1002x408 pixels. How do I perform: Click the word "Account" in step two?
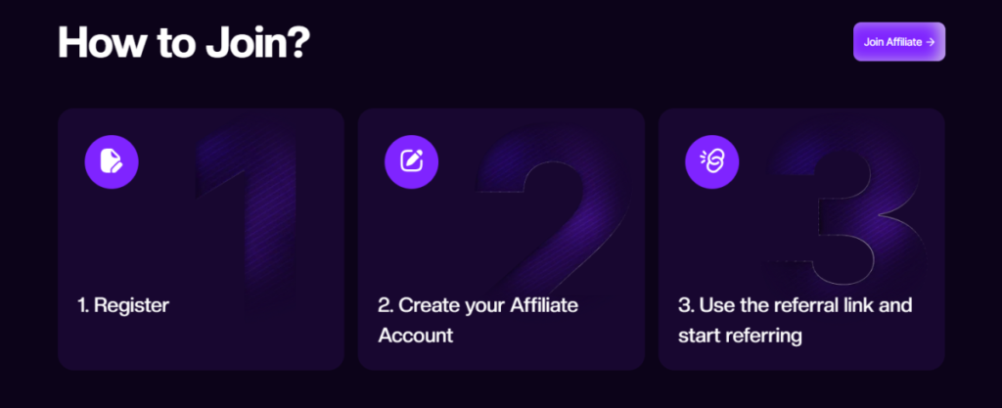[x=416, y=336]
